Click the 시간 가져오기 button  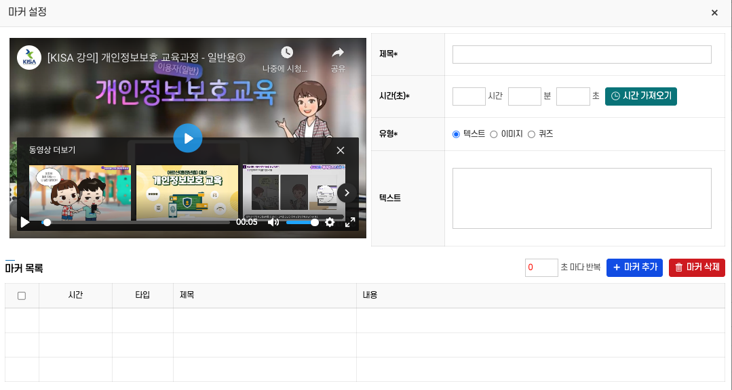pos(640,97)
